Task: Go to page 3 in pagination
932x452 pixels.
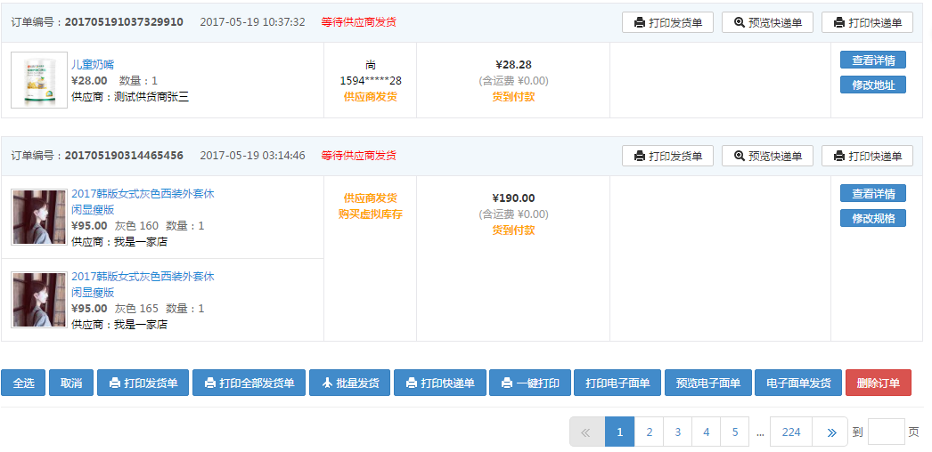Action: [x=677, y=432]
